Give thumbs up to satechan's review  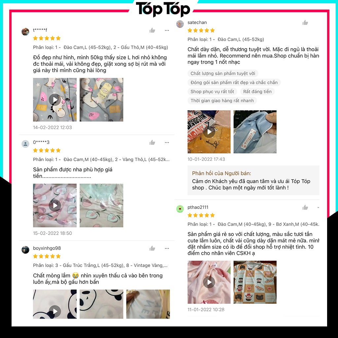point(305,23)
